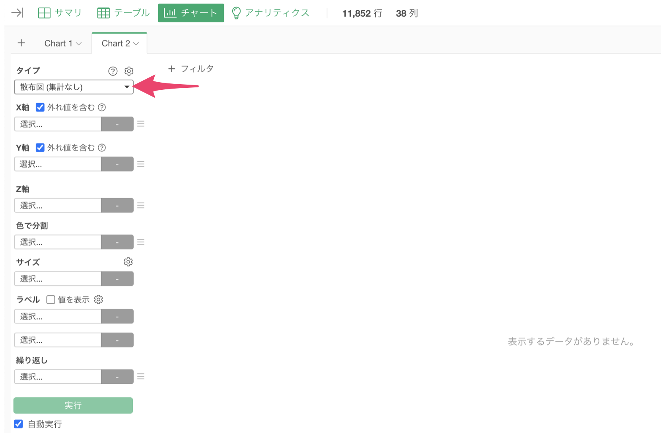
Task: Open サイズ settings gear
Action: pyautogui.click(x=128, y=262)
